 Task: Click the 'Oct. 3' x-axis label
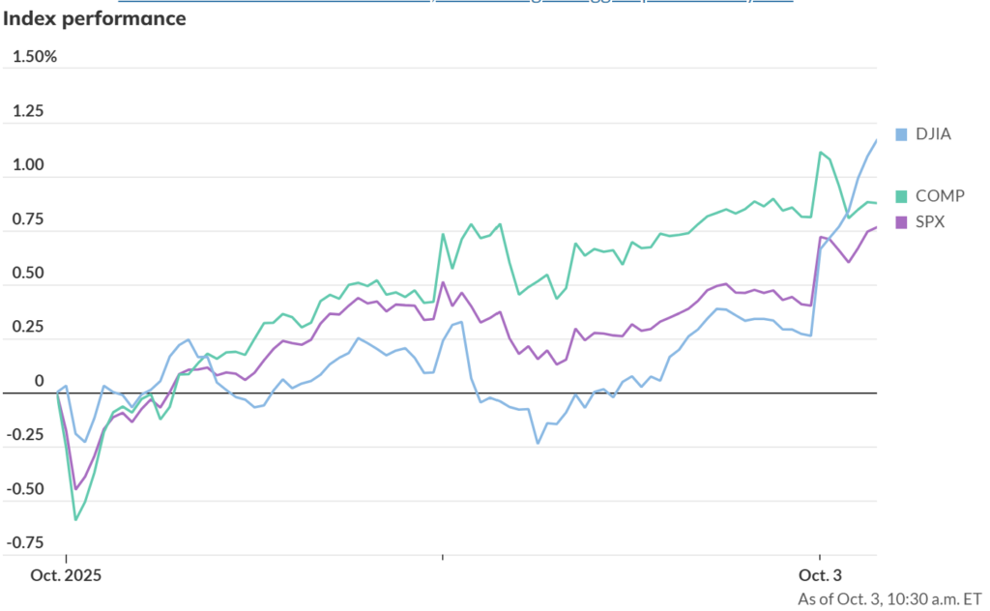click(x=820, y=574)
